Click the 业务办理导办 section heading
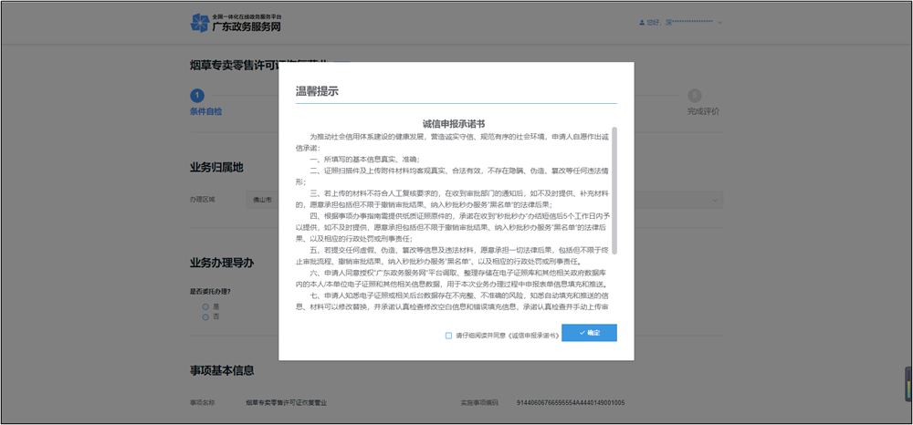The width and height of the screenshot is (913, 425). tap(222, 263)
